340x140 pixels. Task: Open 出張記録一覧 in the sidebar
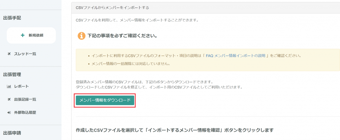click(x=25, y=99)
